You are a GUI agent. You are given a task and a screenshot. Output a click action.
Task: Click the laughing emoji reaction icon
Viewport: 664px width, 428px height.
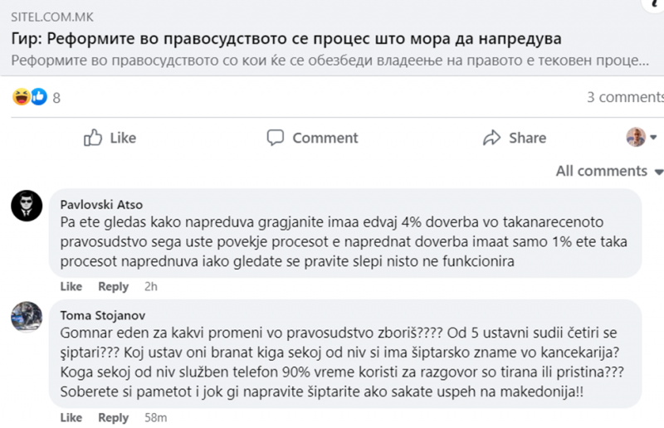point(21,97)
